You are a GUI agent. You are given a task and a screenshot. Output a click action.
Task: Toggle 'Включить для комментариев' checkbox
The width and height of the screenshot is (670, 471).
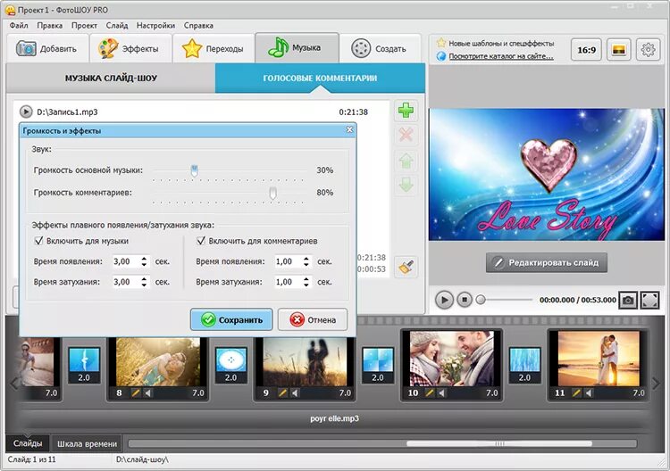201,241
